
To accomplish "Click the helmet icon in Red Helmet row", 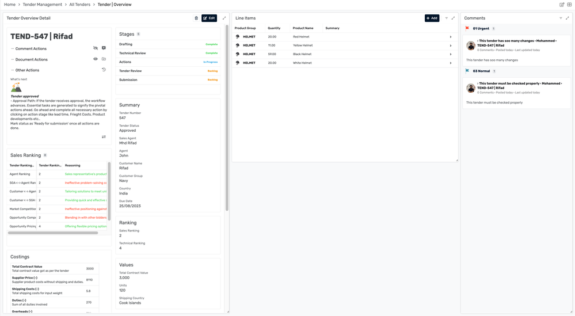I will (x=238, y=37).
